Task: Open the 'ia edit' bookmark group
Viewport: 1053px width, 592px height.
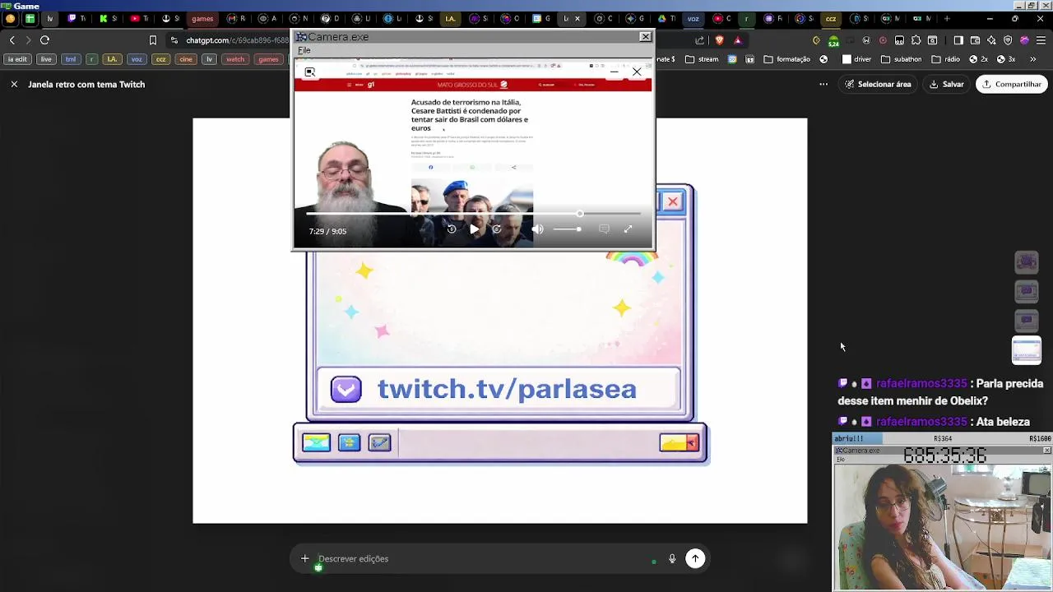Action: (x=17, y=59)
